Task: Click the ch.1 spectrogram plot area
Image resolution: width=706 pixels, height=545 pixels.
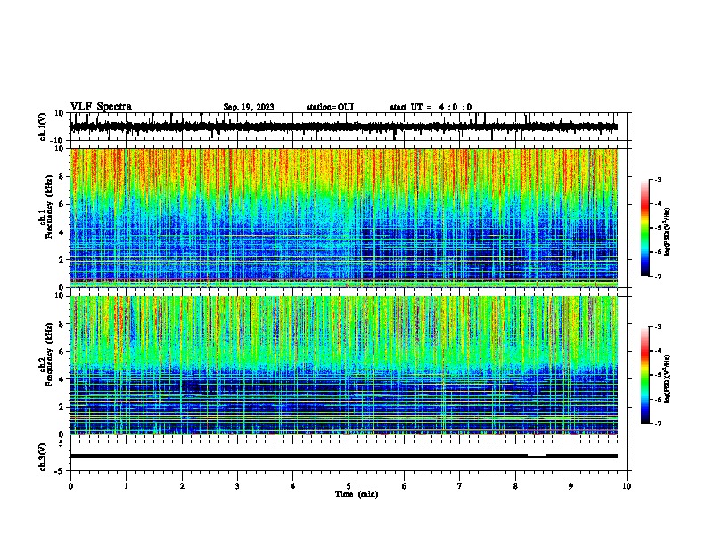Action: point(343,217)
